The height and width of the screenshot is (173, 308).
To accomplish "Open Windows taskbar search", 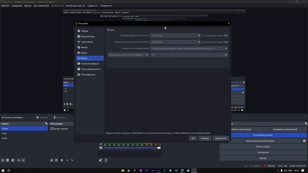I will [9, 171].
